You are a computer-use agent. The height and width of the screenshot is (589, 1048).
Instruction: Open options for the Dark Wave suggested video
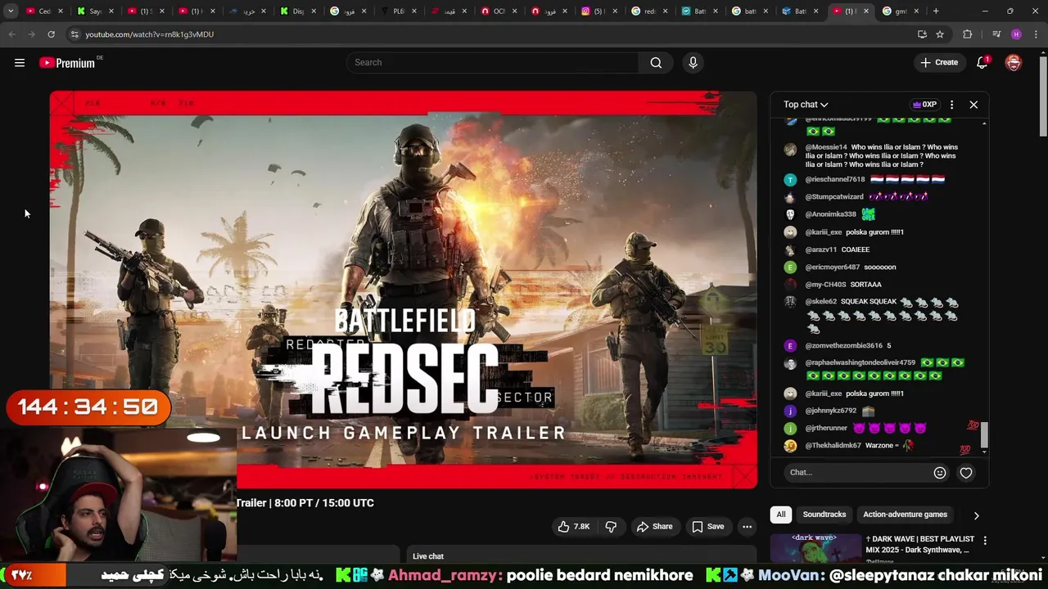click(x=985, y=541)
